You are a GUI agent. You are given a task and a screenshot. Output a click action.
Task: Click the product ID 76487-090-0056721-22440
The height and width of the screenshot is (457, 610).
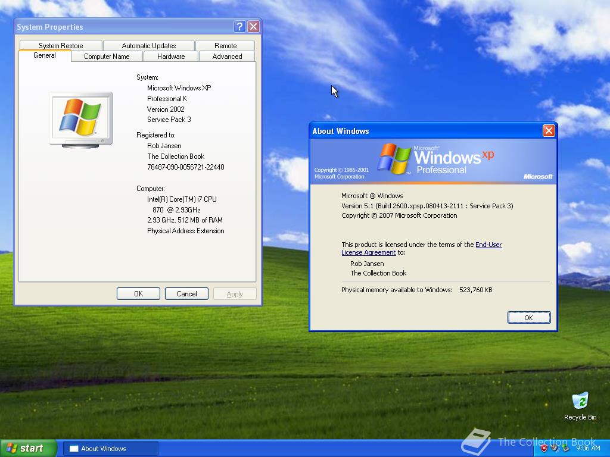(186, 167)
